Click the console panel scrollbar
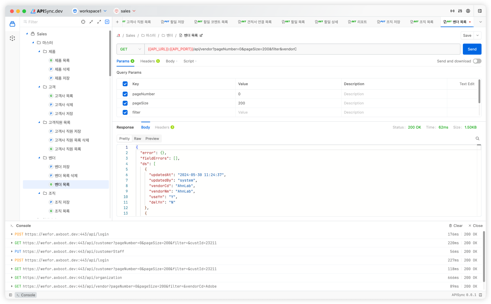This screenshot has height=304, width=491. (484, 257)
